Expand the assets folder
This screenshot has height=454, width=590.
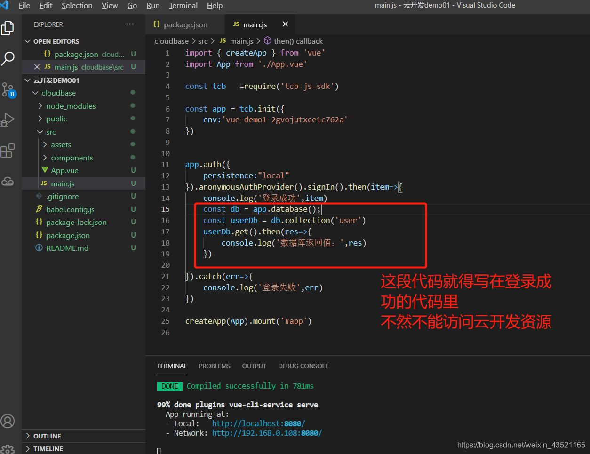45,144
